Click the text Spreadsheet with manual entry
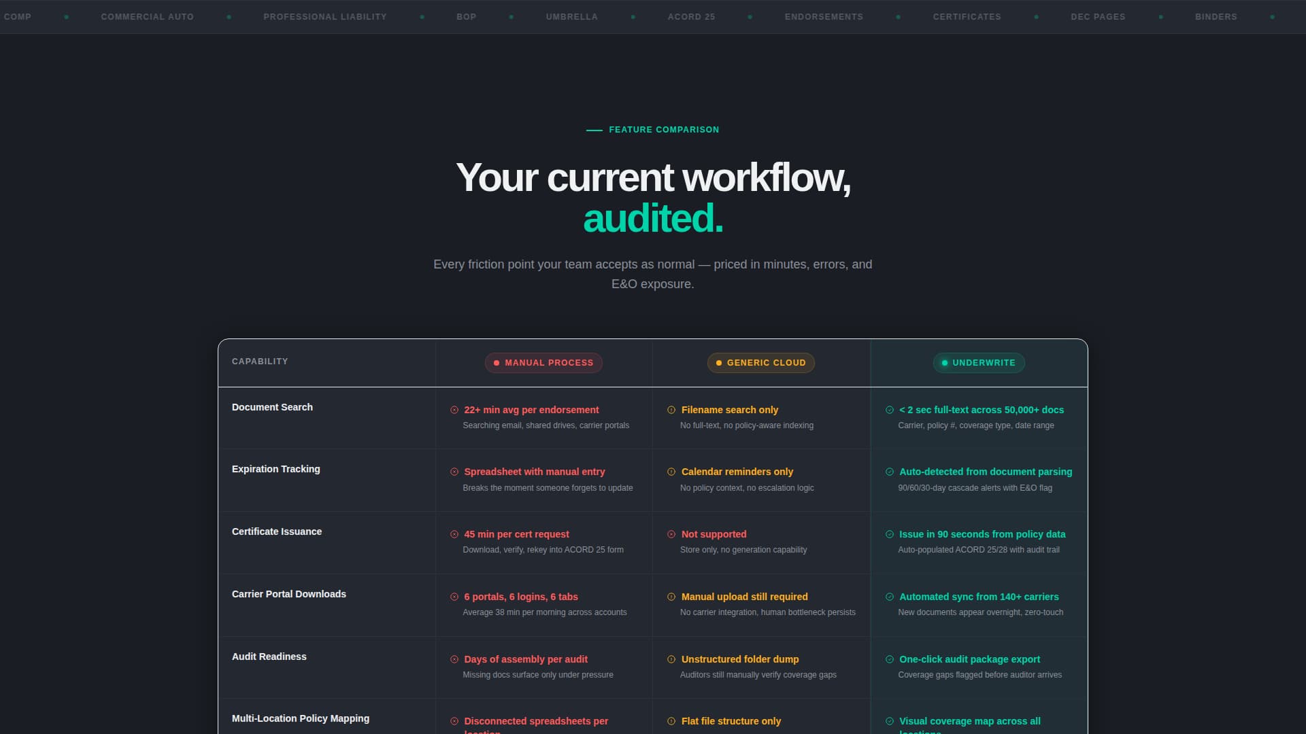 pyautogui.click(x=535, y=472)
